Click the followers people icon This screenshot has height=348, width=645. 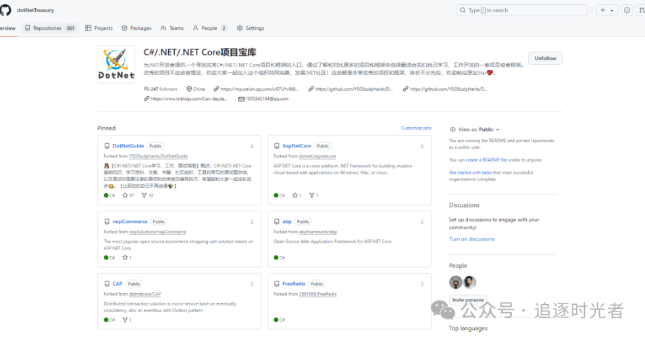tap(147, 89)
